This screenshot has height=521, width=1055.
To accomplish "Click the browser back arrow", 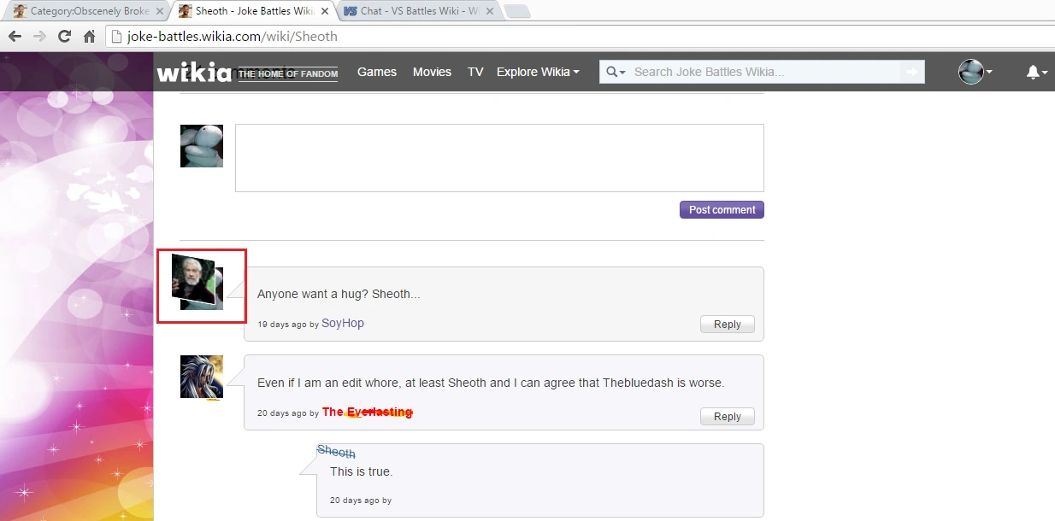I will [15, 37].
